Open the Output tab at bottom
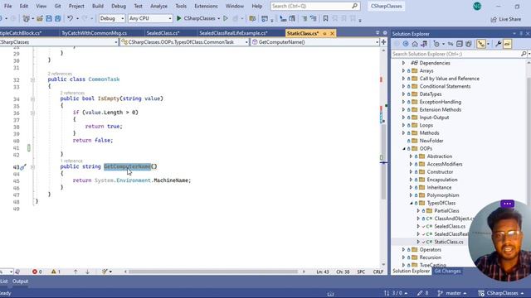531x298 pixels. tap(20, 281)
